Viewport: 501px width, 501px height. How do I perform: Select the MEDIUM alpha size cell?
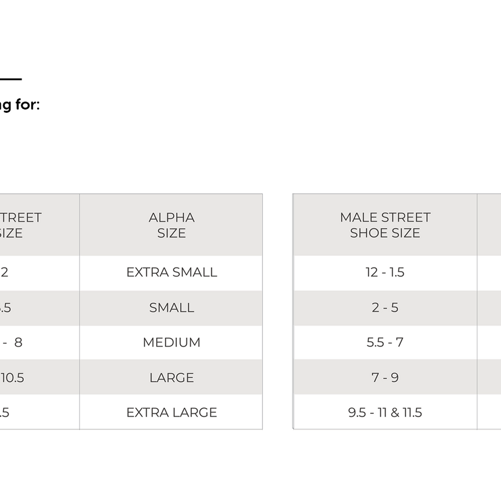171,342
